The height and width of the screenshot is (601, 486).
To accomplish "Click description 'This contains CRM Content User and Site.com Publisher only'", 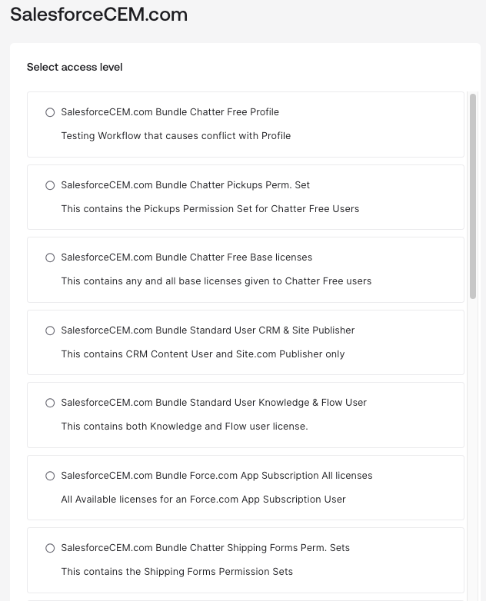I will click(203, 354).
